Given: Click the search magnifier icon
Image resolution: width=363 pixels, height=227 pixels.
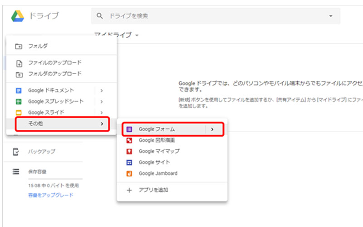Looking at the screenshot, I should tap(99, 16).
